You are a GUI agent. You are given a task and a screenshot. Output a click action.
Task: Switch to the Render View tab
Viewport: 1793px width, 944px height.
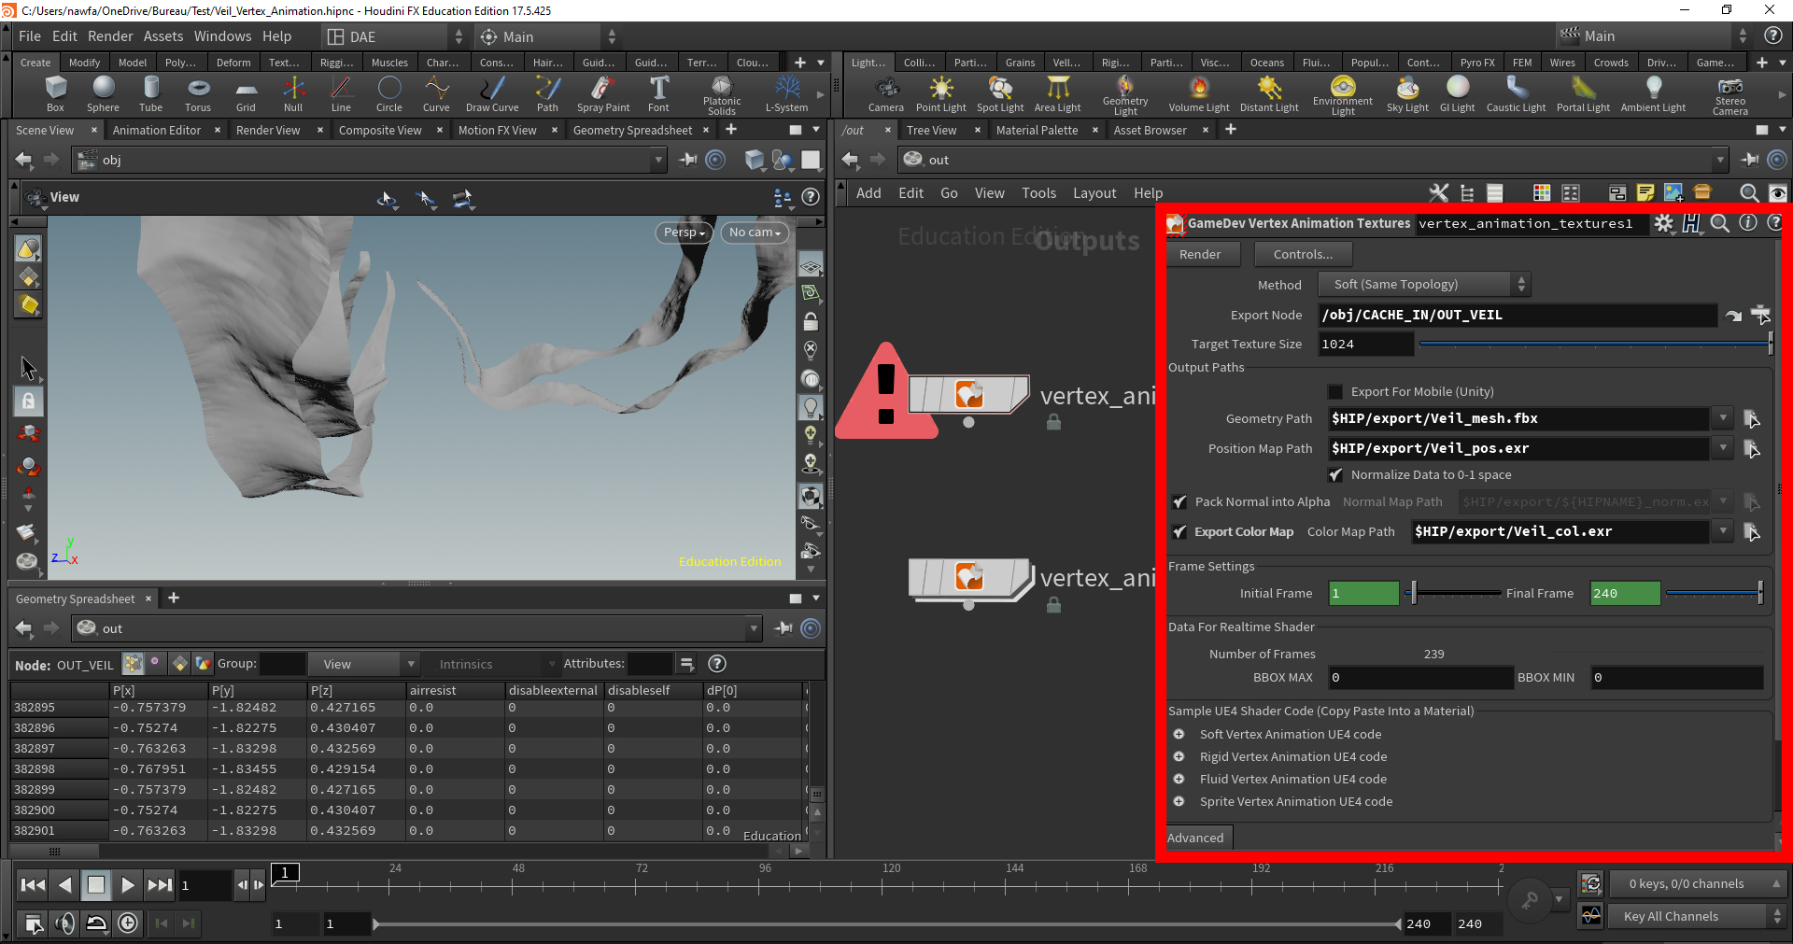click(x=268, y=131)
